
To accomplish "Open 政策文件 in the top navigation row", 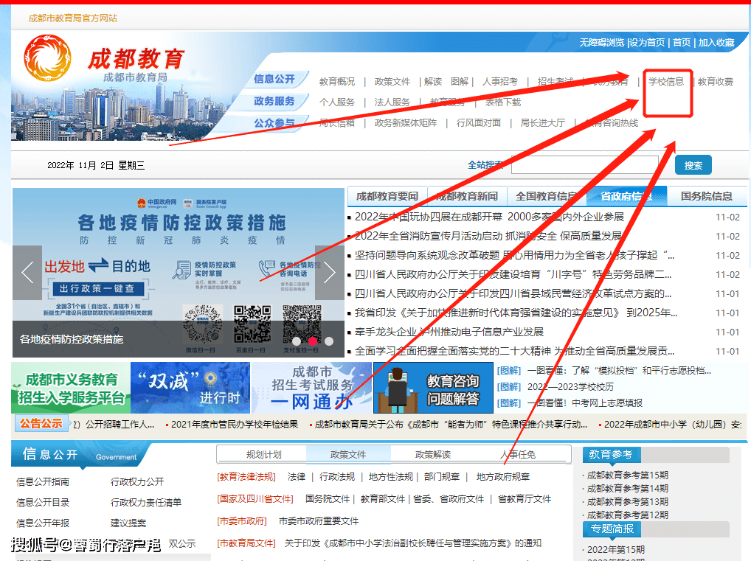I will click(x=392, y=82).
